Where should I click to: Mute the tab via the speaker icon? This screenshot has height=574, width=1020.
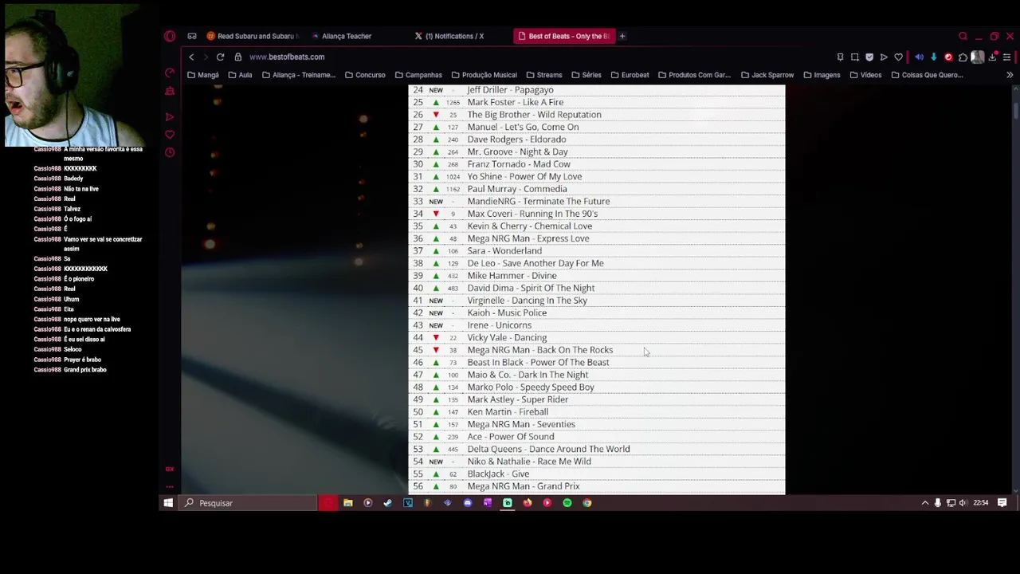919,57
